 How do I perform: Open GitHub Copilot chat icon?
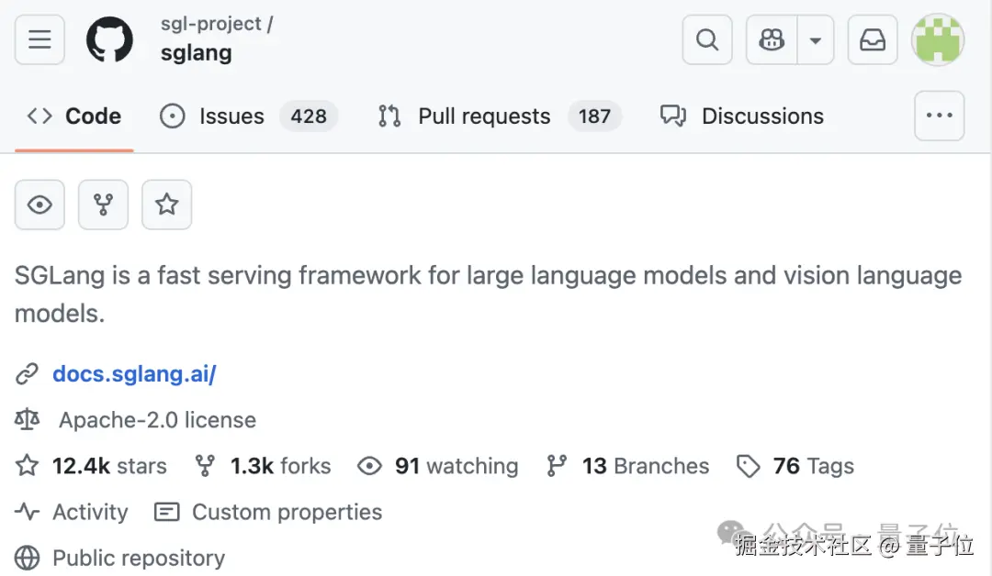[772, 39]
